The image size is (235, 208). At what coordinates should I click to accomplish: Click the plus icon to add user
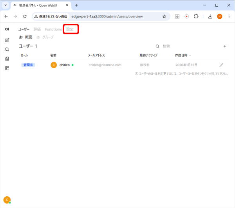point(225,46)
